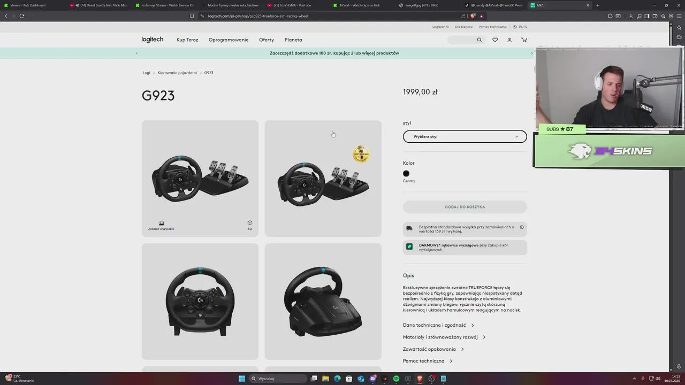Open browser downloads icon

tap(631, 16)
